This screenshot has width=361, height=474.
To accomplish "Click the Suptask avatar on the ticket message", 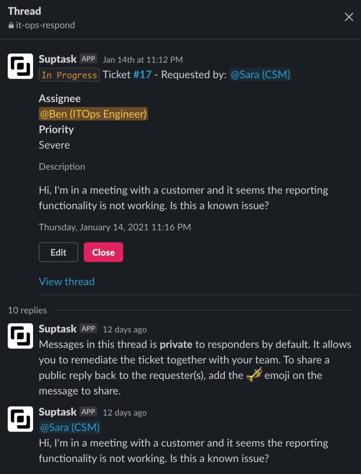I will [20, 66].
